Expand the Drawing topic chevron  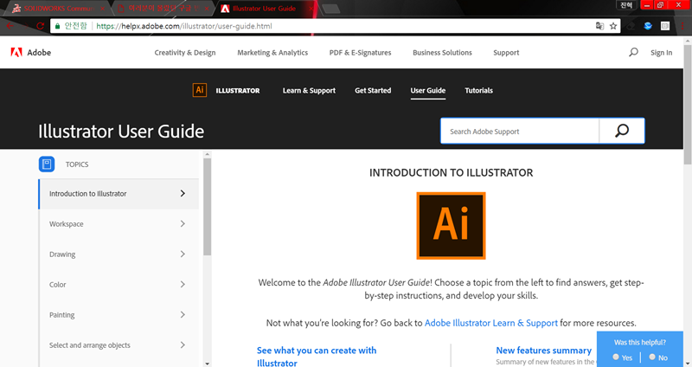183,254
